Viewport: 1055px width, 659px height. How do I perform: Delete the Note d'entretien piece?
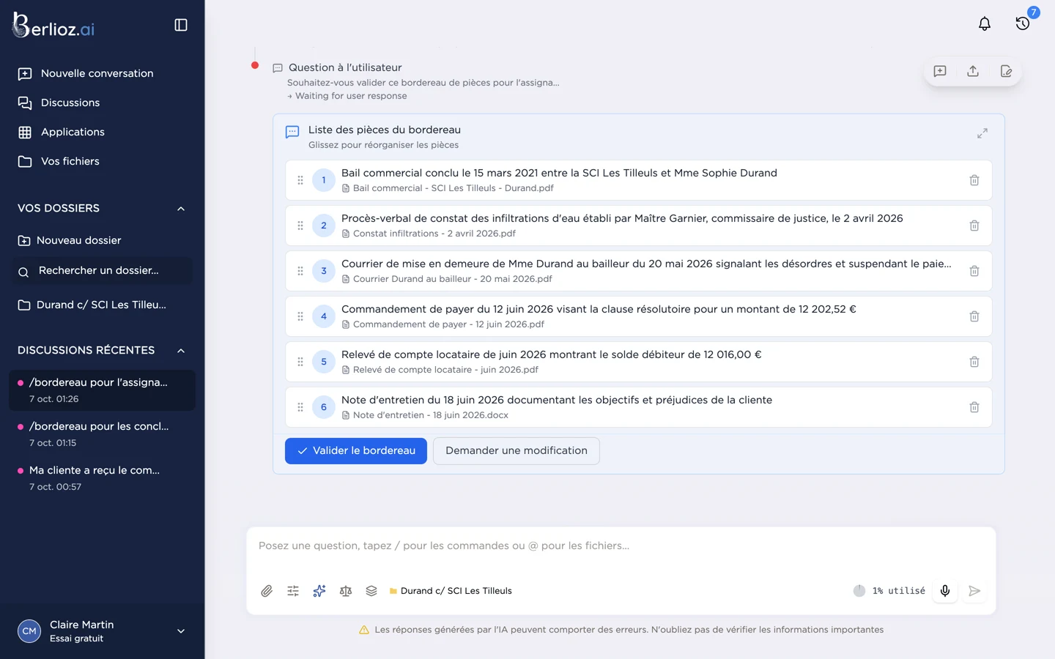click(974, 407)
